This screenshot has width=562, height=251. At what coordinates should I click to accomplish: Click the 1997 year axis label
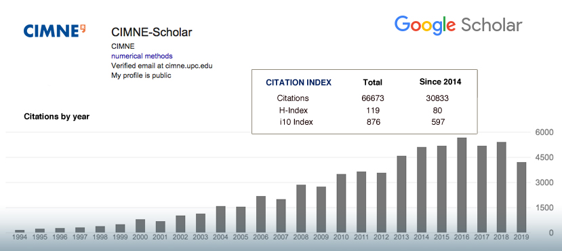[x=80, y=237]
